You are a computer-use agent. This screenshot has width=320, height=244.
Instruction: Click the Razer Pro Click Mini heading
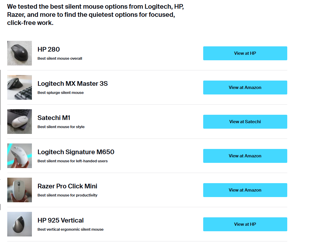[x=67, y=186]
